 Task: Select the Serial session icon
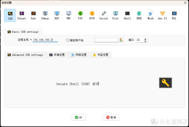pyautogui.click(x=104, y=15)
